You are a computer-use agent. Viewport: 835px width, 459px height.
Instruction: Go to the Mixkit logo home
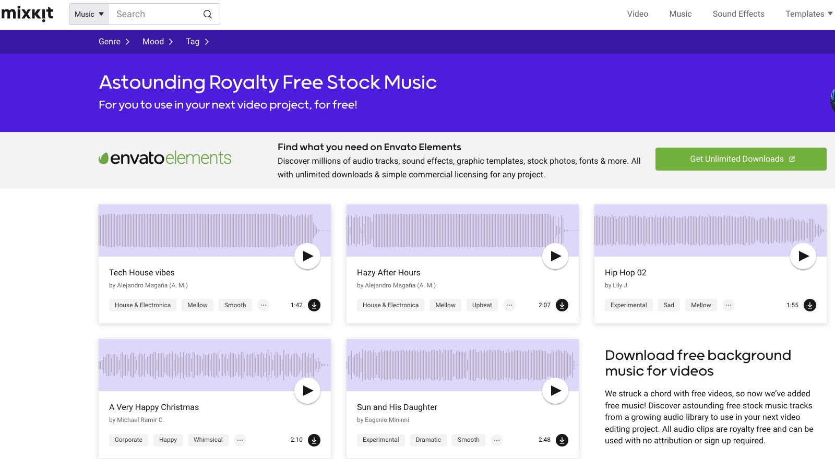[x=28, y=14]
